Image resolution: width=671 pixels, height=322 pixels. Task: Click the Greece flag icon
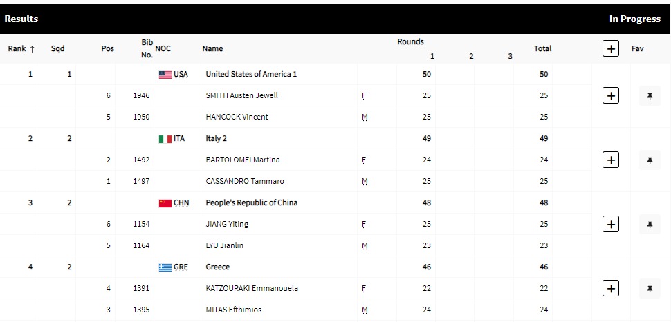[x=165, y=267]
